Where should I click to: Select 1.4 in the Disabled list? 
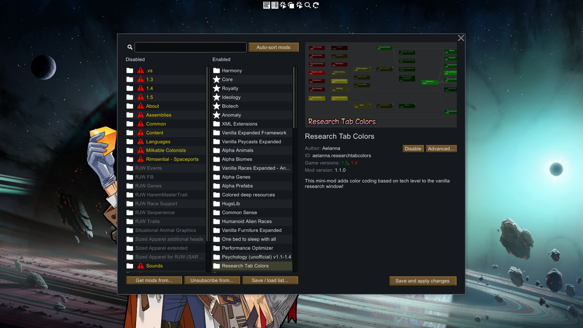(x=166, y=88)
